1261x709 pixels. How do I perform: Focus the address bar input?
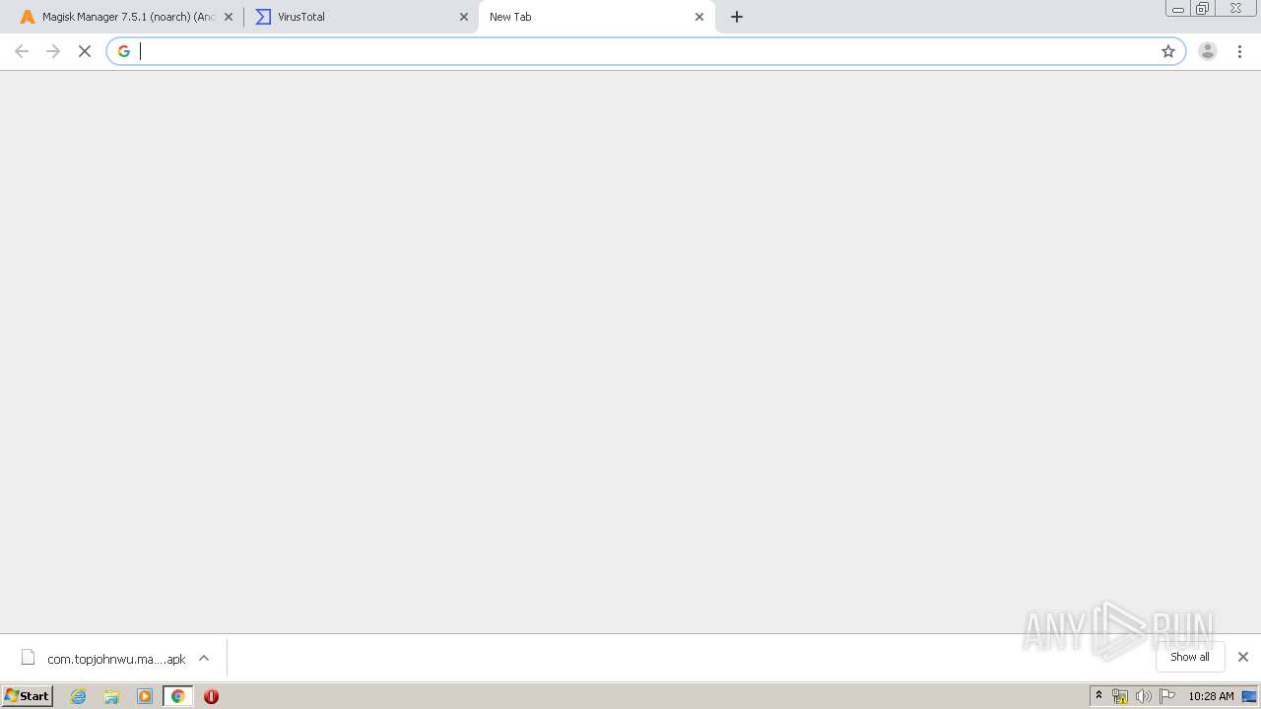pyautogui.click(x=645, y=51)
